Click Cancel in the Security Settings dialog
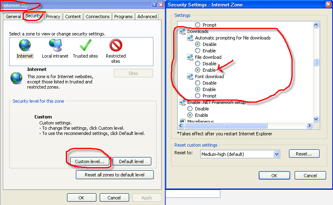 310,175
